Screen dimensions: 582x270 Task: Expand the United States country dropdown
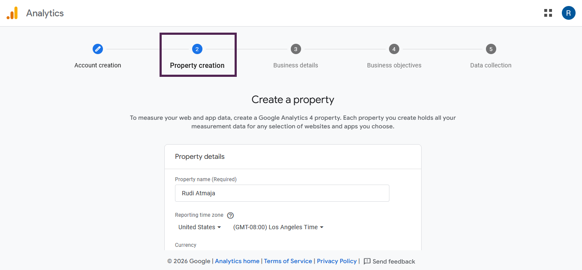coord(200,227)
